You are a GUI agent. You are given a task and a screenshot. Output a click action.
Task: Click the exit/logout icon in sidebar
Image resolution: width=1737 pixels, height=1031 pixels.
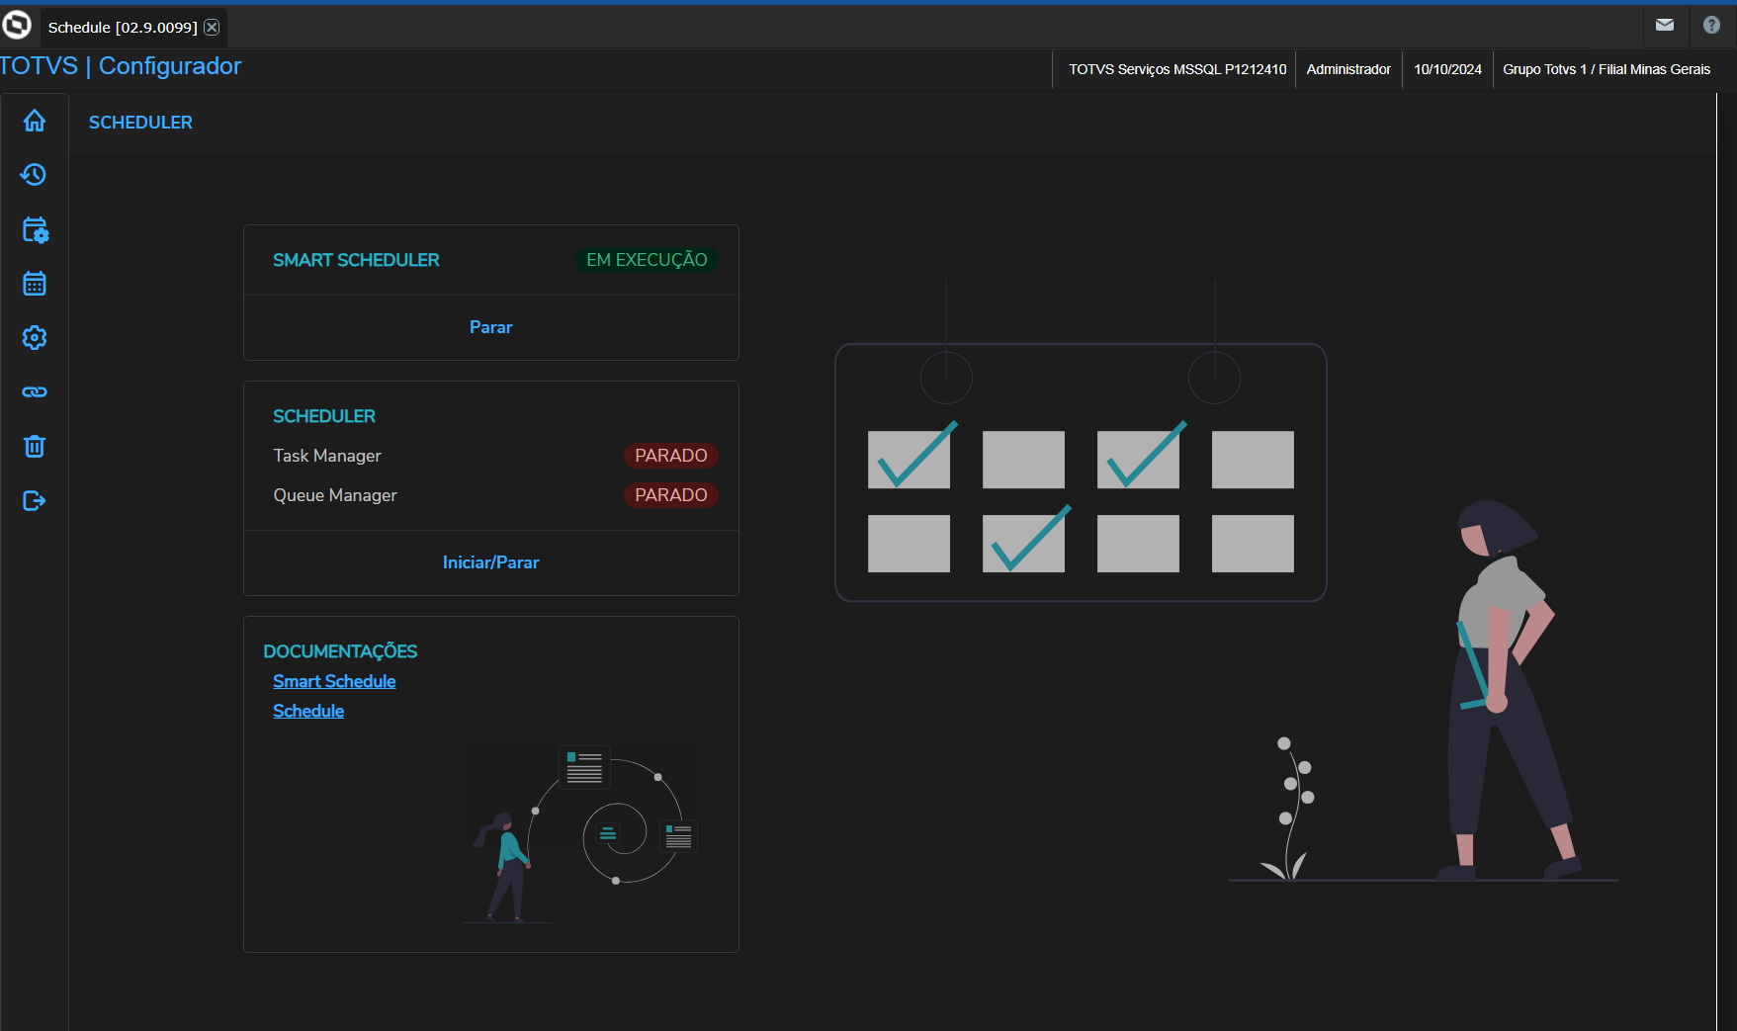pyautogui.click(x=35, y=501)
